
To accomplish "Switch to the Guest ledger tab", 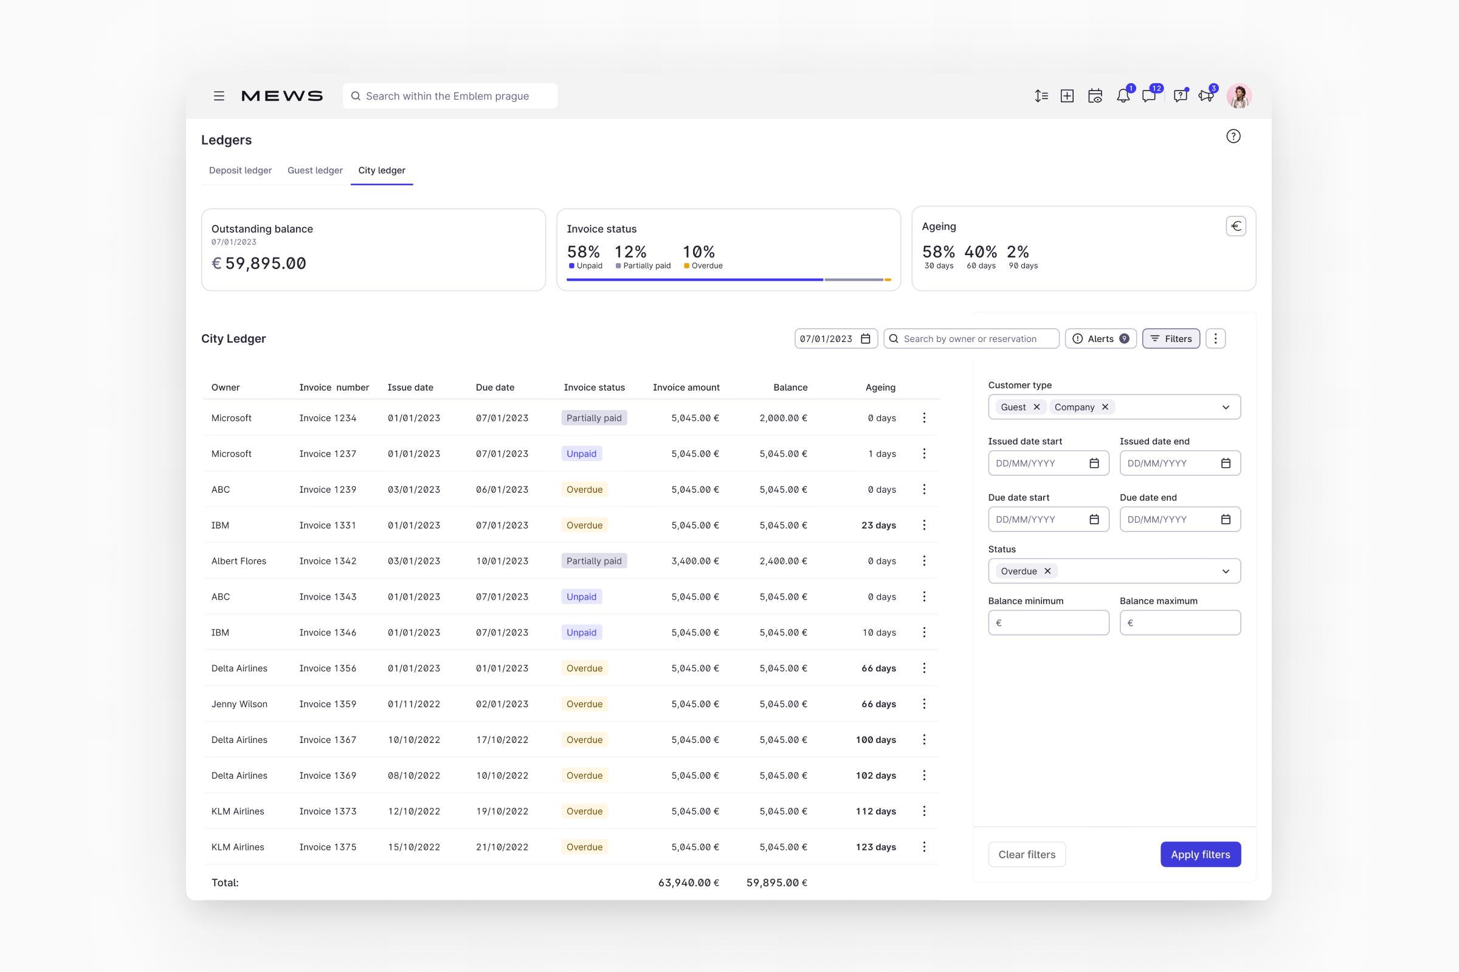I will click(x=314, y=170).
